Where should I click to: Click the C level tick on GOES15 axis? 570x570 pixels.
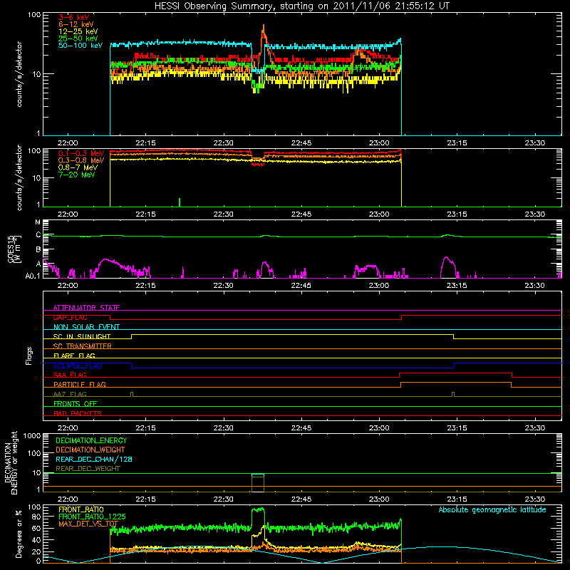[38, 235]
